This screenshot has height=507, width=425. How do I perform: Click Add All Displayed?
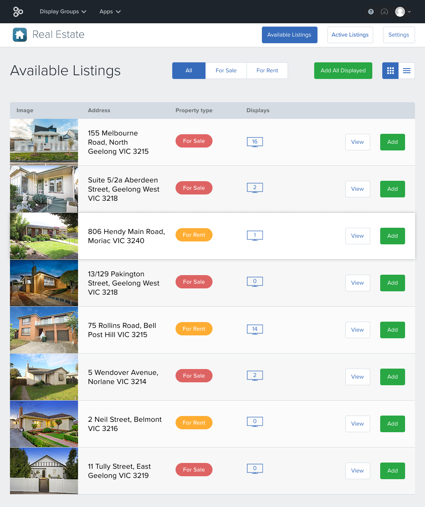coord(343,71)
